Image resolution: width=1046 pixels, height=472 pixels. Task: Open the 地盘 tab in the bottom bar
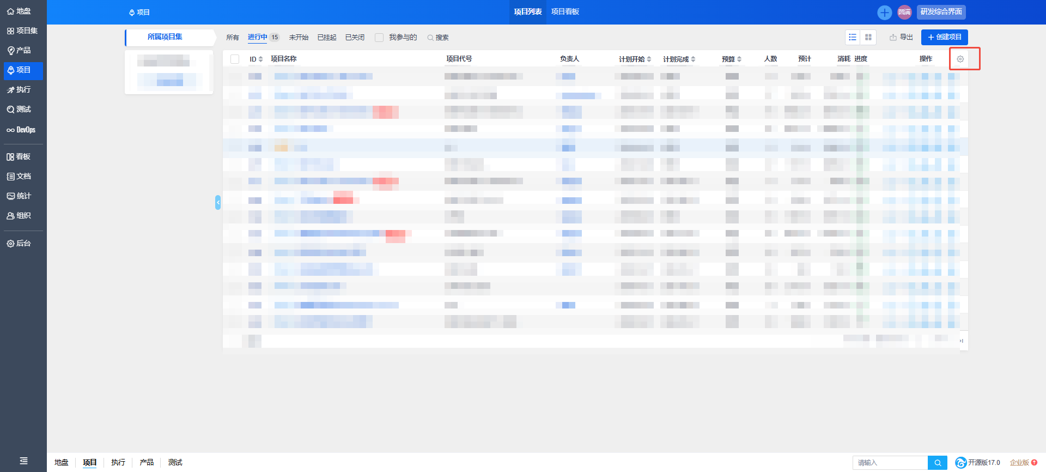click(x=62, y=462)
